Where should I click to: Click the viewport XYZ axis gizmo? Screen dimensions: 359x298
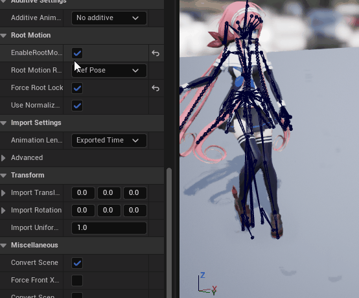point(207,283)
